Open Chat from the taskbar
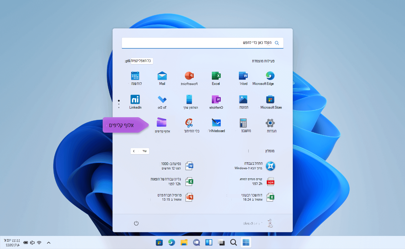The height and width of the screenshot is (249, 405). click(x=196, y=242)
